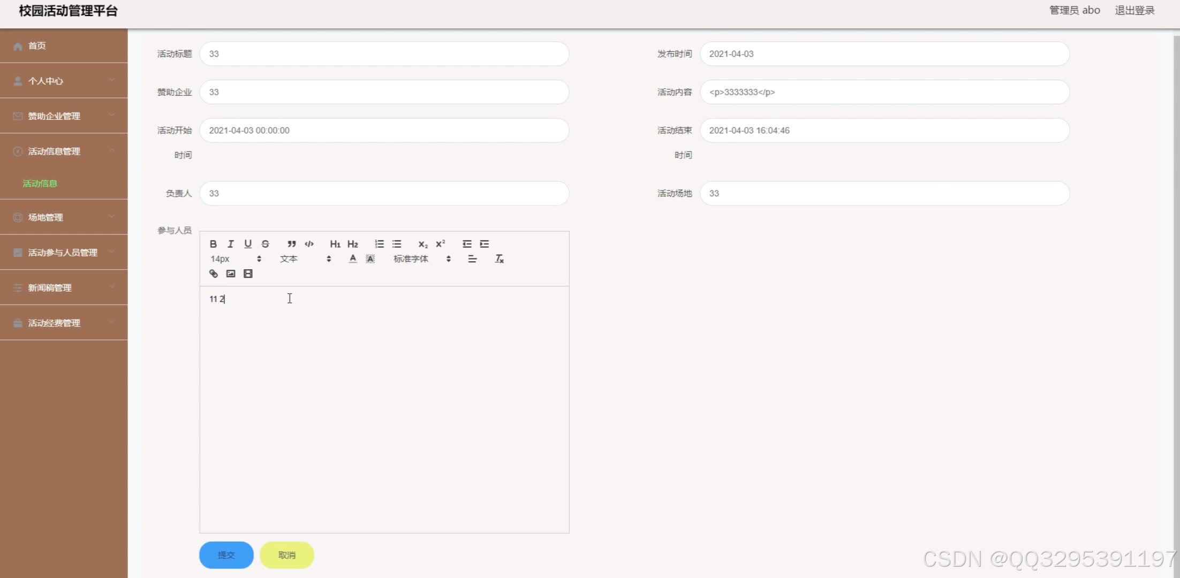Go to 首页 in sidebar
This screenshot has width=1180, height=578.
(64, 45)
